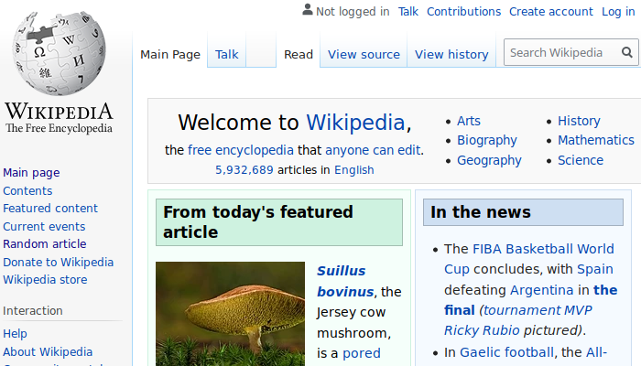Open the Biography portal
Image resolution: width=641 pixels, height=366 pixels.
(487, 141)
